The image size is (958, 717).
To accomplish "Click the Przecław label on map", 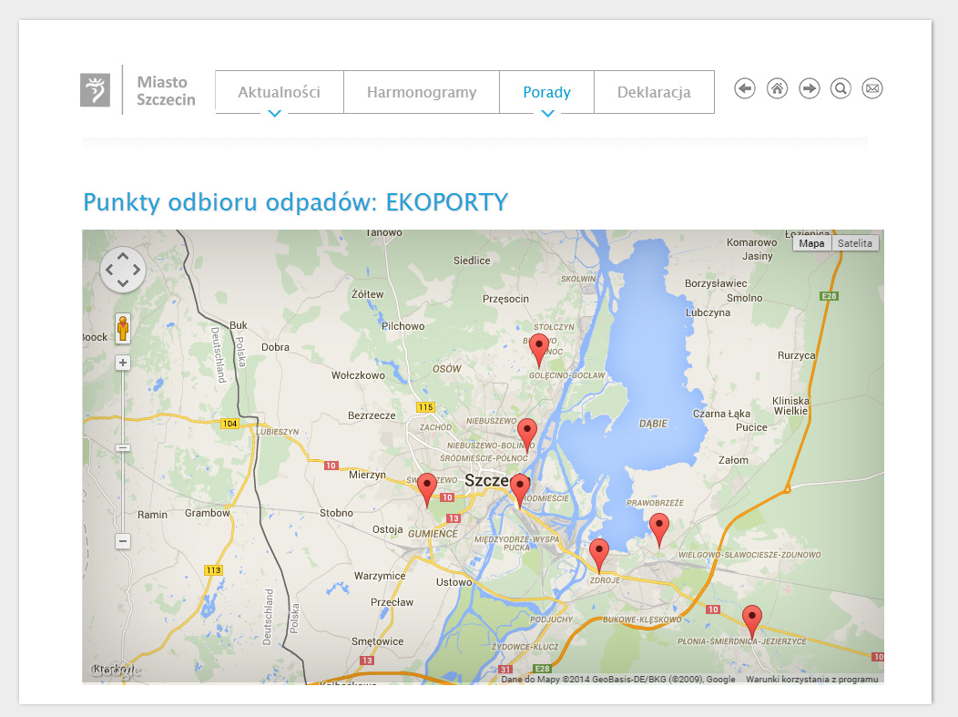I will pos(392,602).
